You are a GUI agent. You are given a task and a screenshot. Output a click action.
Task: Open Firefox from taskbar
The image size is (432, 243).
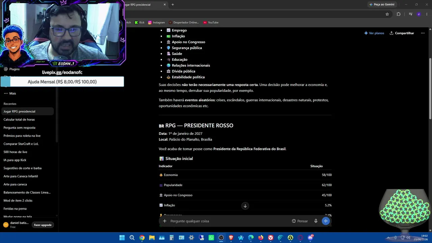(x=261, y=238)
